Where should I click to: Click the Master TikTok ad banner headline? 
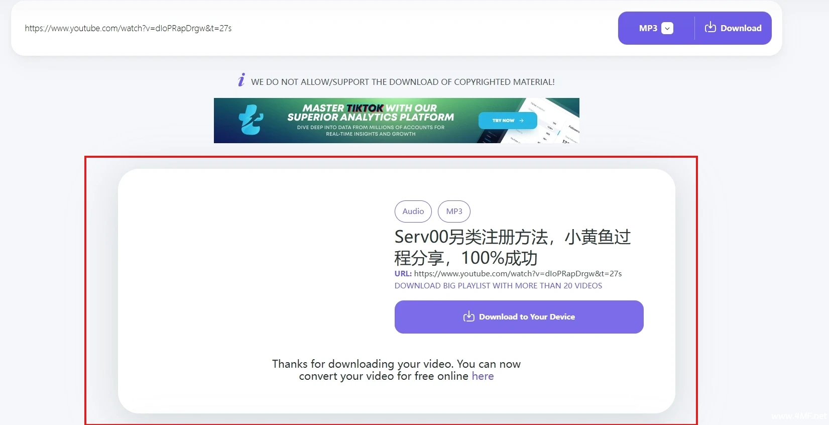pos(370,113)
